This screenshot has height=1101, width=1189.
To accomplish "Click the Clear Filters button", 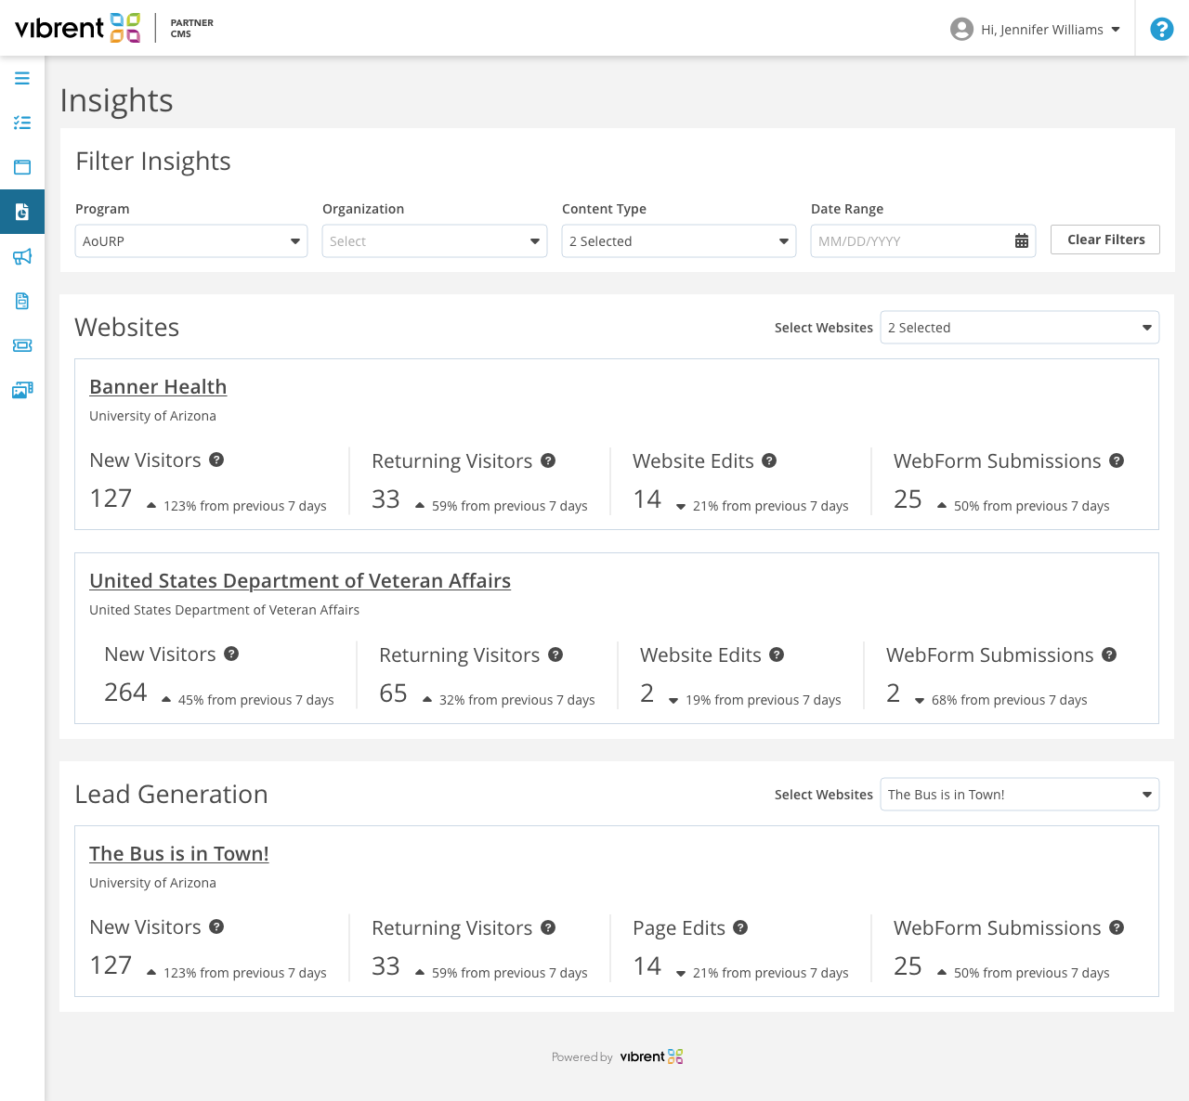I will (x=1105, y=240).
